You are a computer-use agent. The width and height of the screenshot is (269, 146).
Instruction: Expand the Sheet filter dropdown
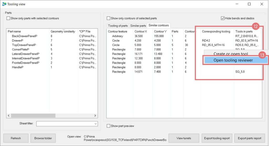(x=95, y=124)
